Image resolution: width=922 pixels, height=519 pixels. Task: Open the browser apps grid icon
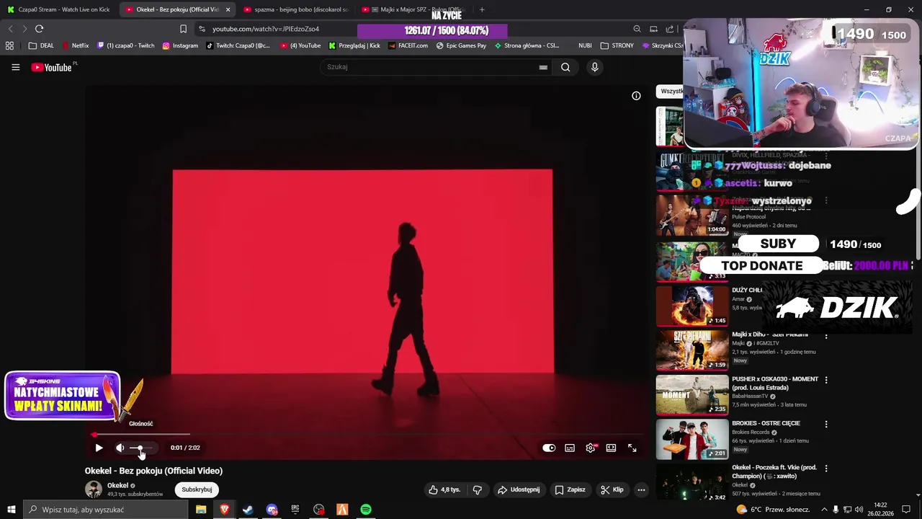[x=9, y=45]
